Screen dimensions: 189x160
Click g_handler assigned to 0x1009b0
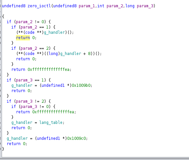[22, 85]
